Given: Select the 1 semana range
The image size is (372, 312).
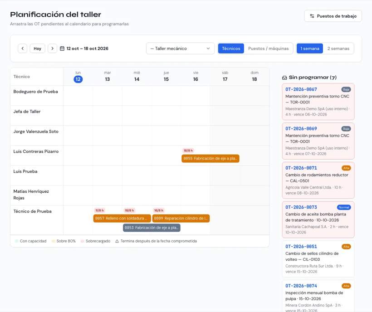Looking at the screenshot, I should [310, 49].
